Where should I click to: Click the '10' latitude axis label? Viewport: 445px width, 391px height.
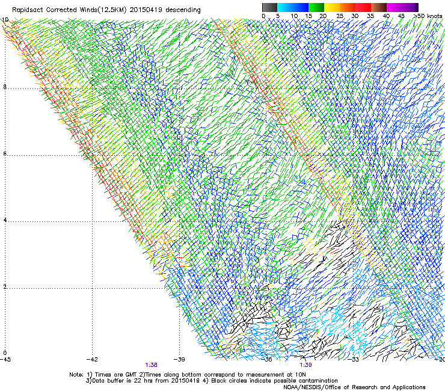(5, 20)
